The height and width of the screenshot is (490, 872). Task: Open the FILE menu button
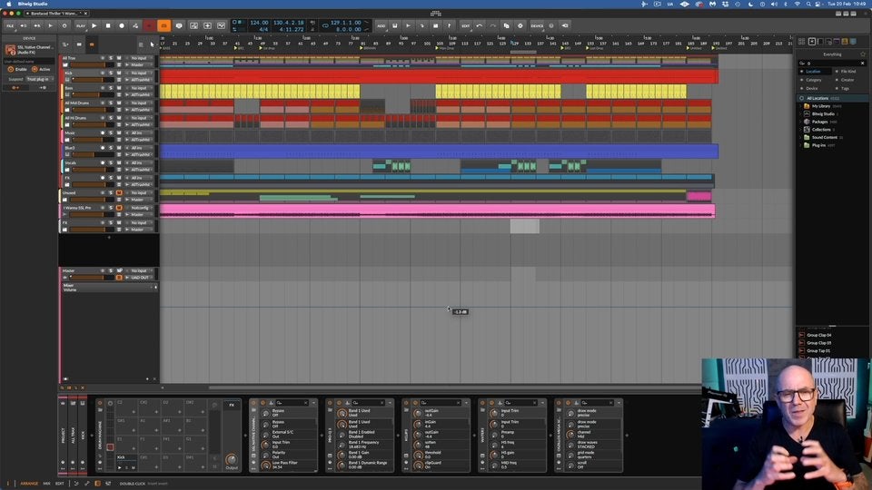click(x=10, y=25)
